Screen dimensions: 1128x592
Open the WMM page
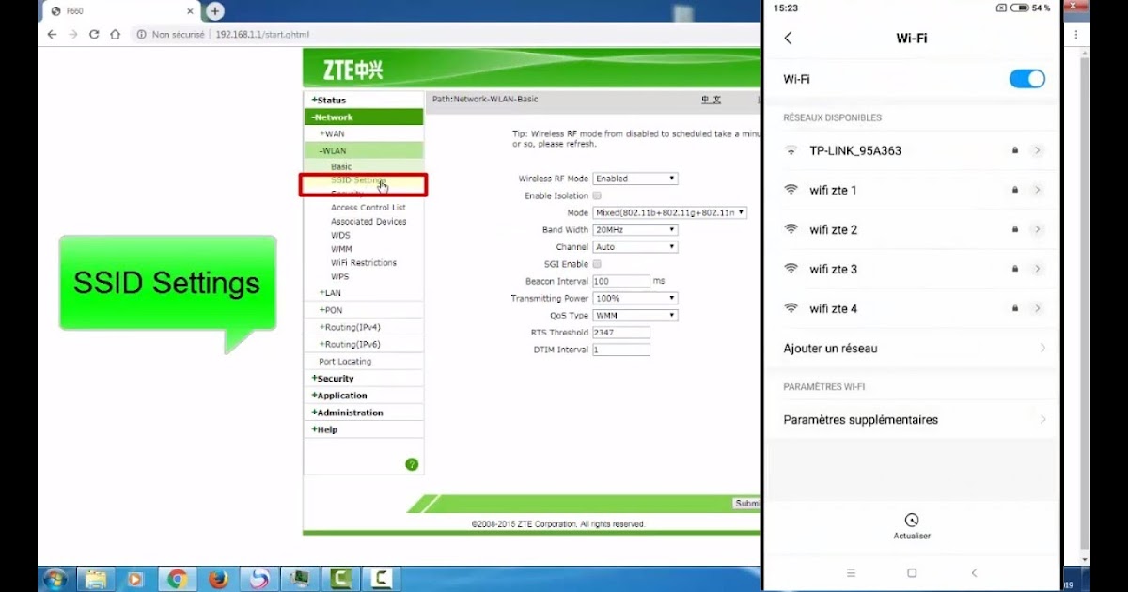click(x=341, y=249)
